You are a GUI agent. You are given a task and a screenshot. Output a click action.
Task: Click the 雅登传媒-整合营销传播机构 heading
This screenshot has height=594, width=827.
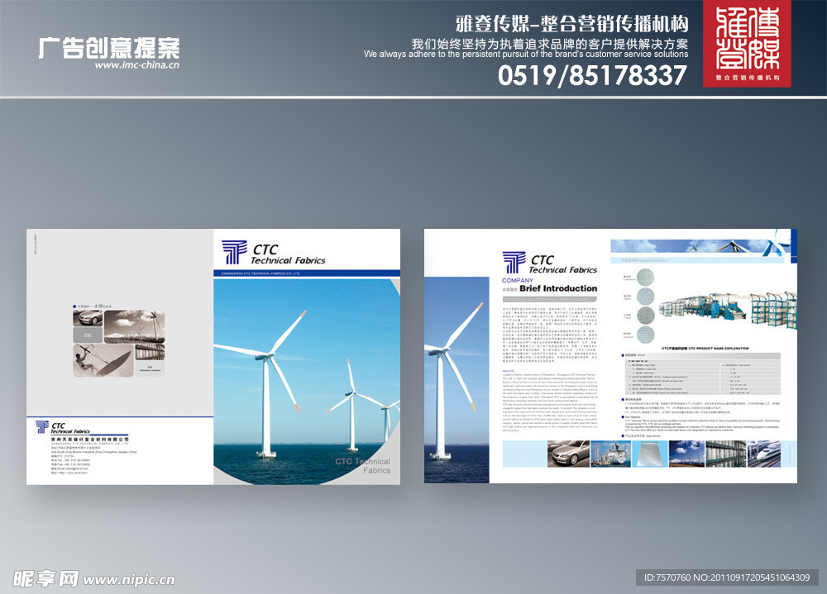[x=572, y=24]
